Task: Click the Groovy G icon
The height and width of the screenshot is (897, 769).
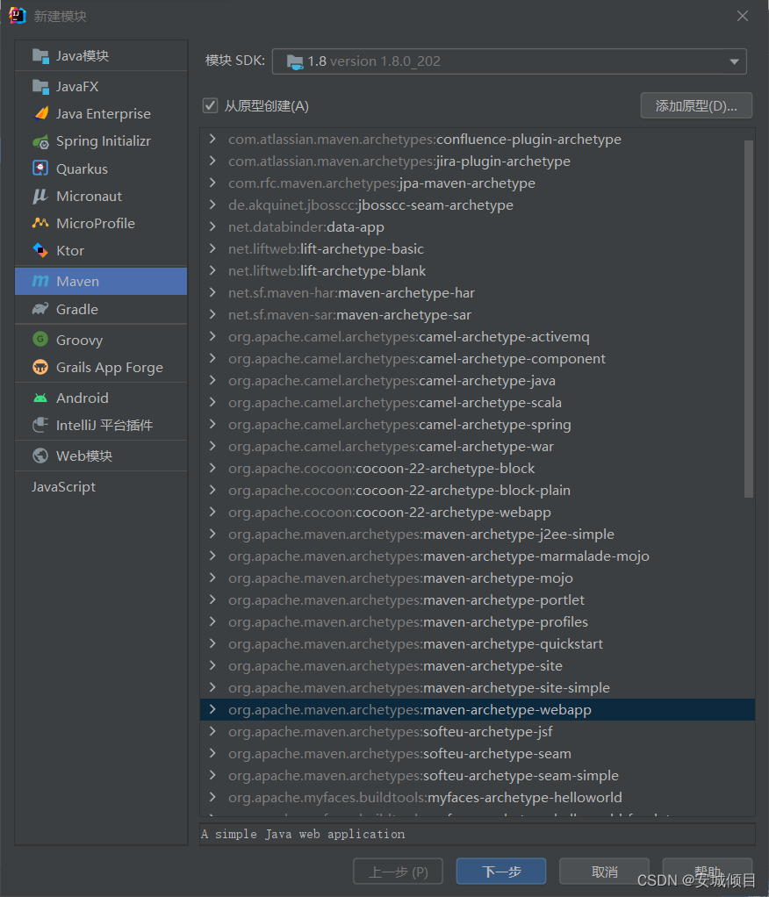Action: (x=40, y=340)
